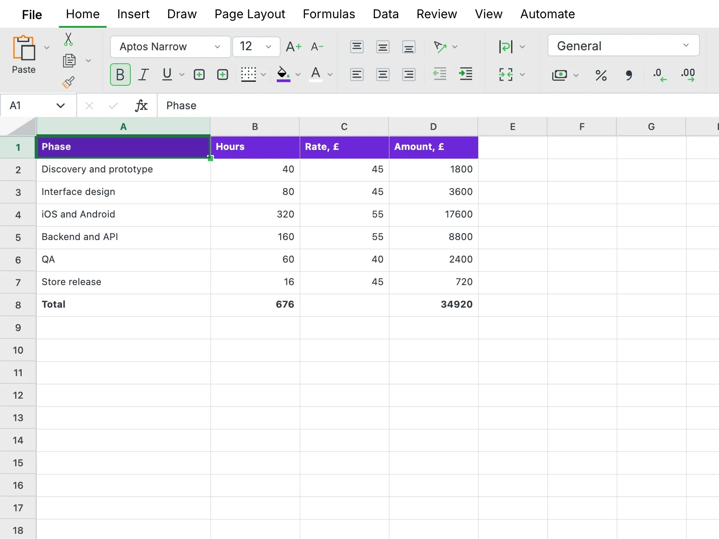The height and width of the screenshot is (539, 719).
Task: Align text to the right
Action: point(409,75)
